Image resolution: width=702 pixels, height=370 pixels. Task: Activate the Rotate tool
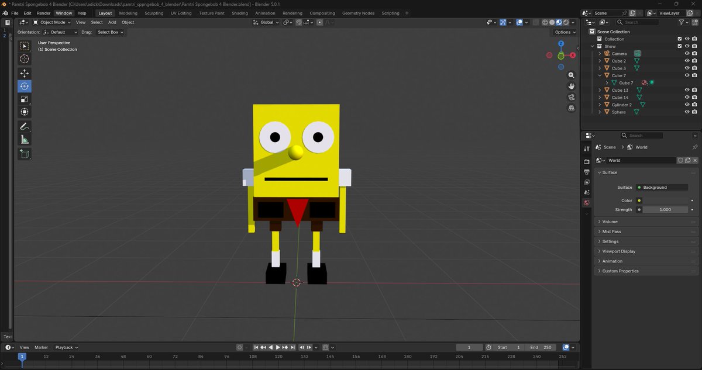point(25,86)
